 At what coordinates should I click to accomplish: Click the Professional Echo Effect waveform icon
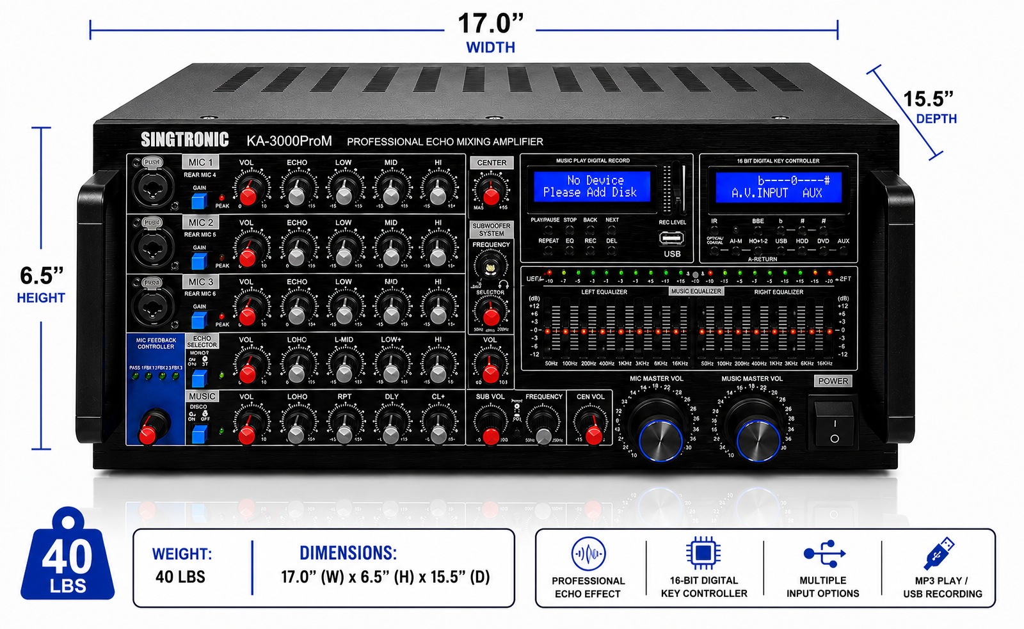(588, 554)
